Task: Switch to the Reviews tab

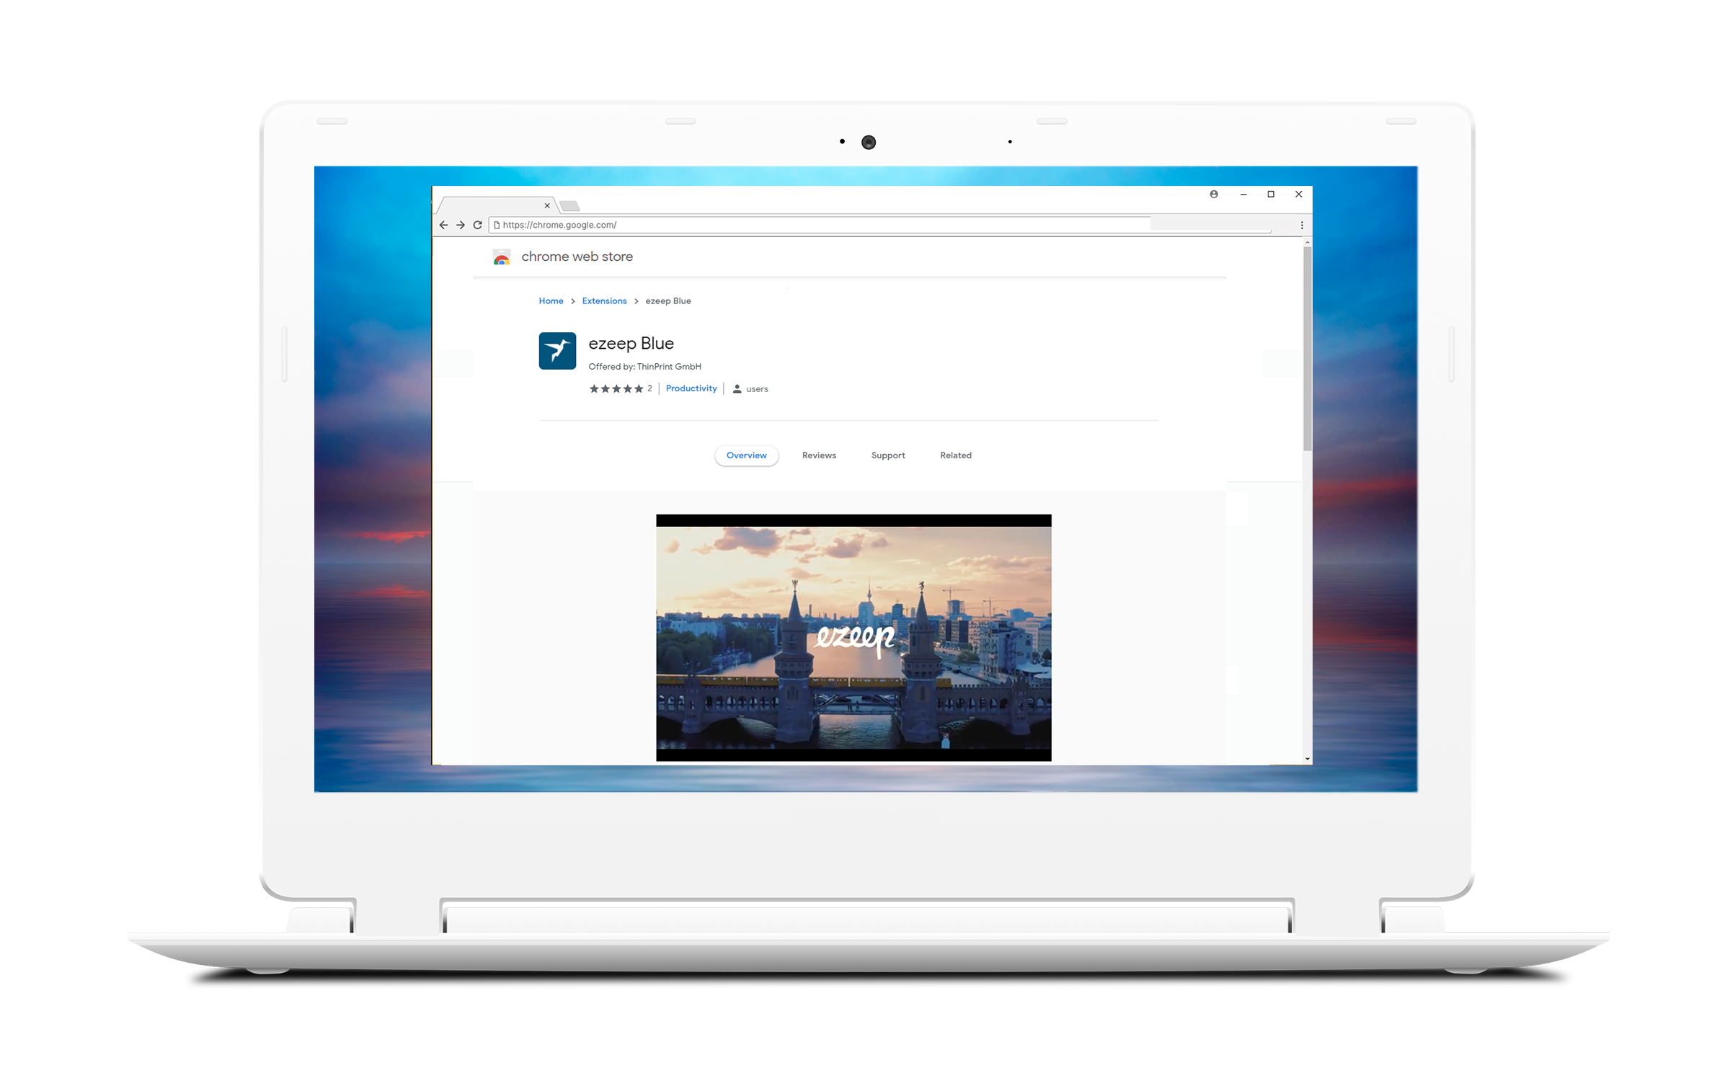Action: coord(819,455)
